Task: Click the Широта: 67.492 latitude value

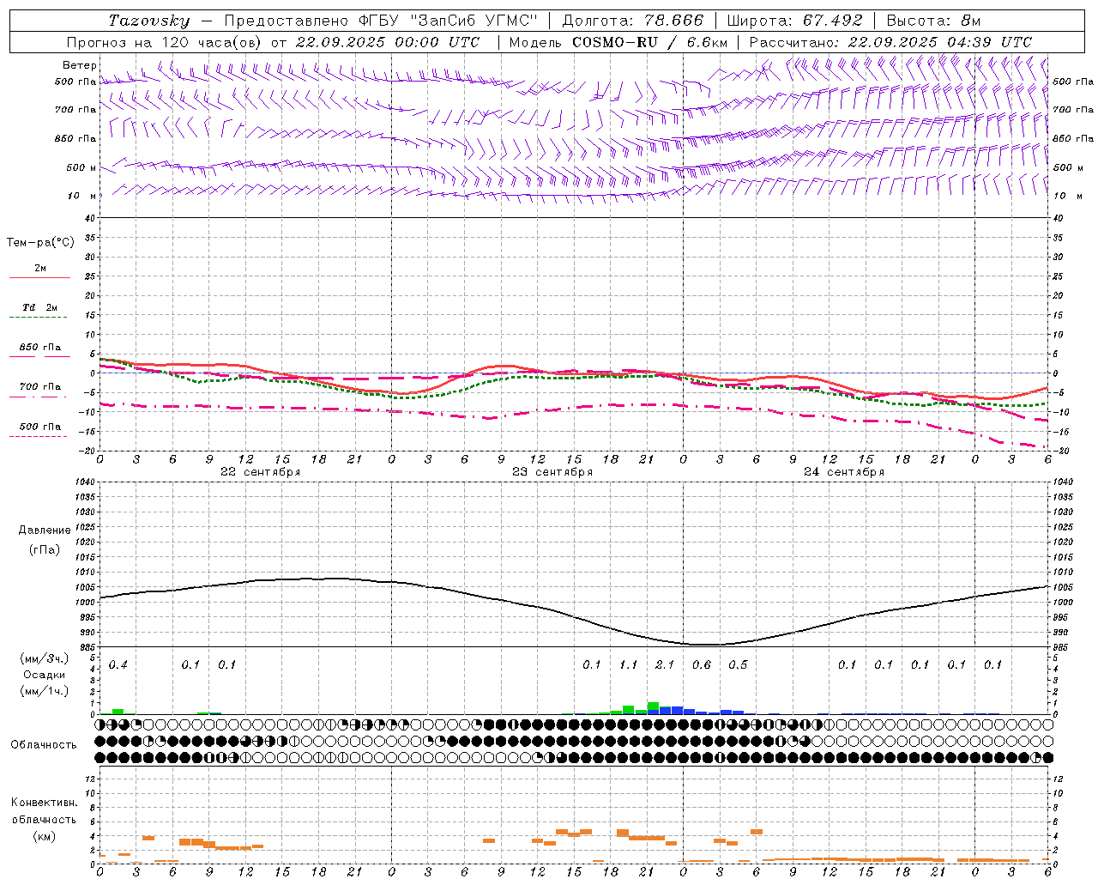Action: click(794, 21)
